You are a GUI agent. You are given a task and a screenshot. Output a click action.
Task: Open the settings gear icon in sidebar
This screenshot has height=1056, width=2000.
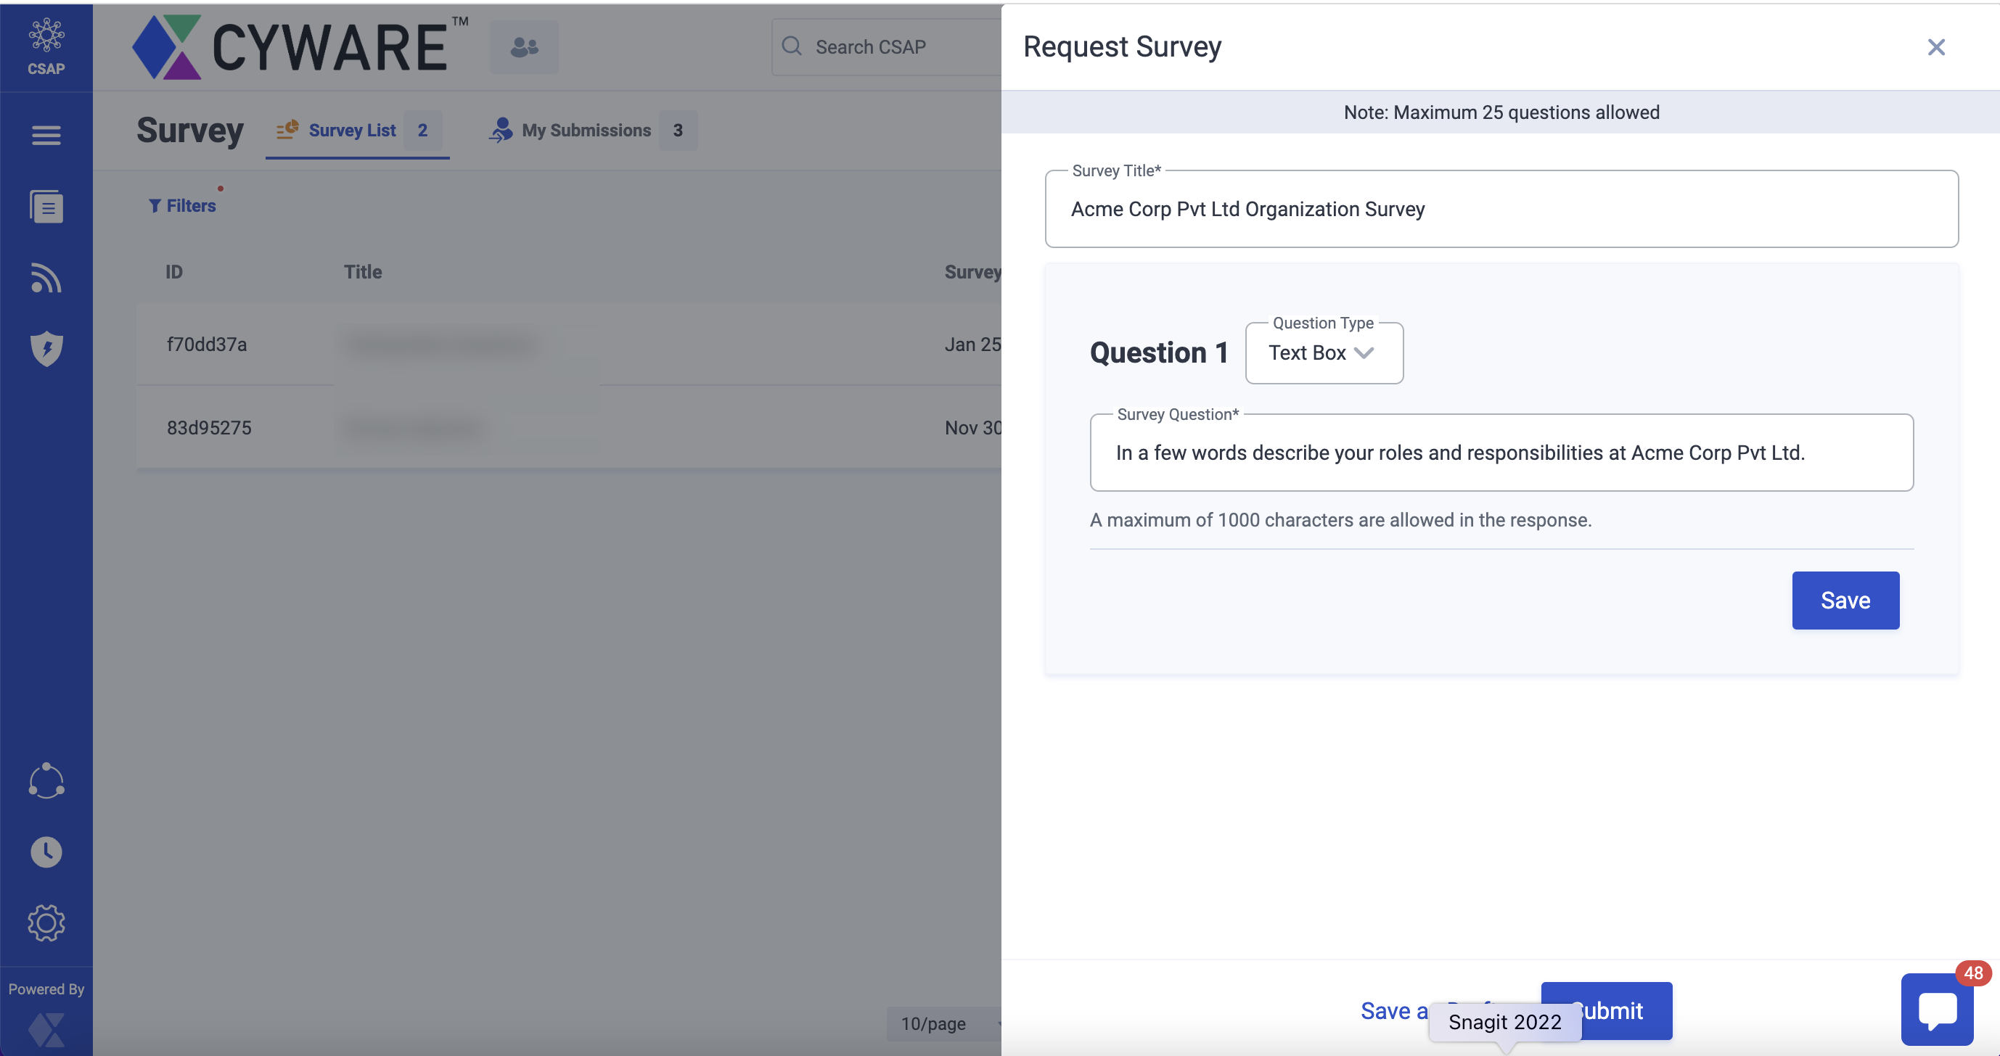(46, 921)
